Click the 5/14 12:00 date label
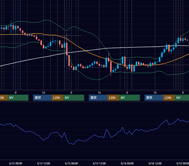Viewport: 189px width, 166px height. [x=155, y=163]
